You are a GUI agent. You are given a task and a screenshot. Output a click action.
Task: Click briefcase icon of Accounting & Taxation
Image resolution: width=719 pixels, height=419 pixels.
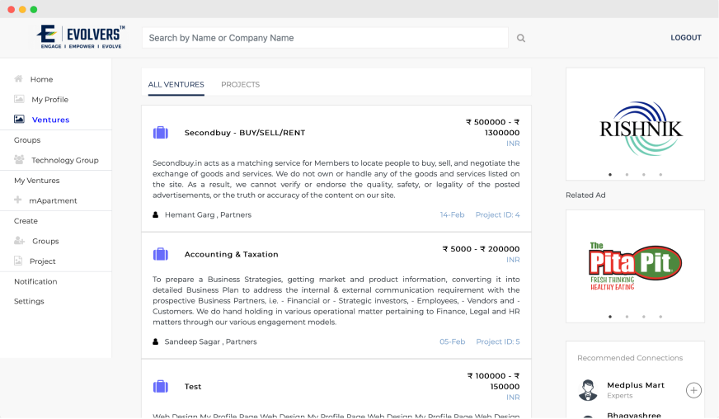point(161,254)
